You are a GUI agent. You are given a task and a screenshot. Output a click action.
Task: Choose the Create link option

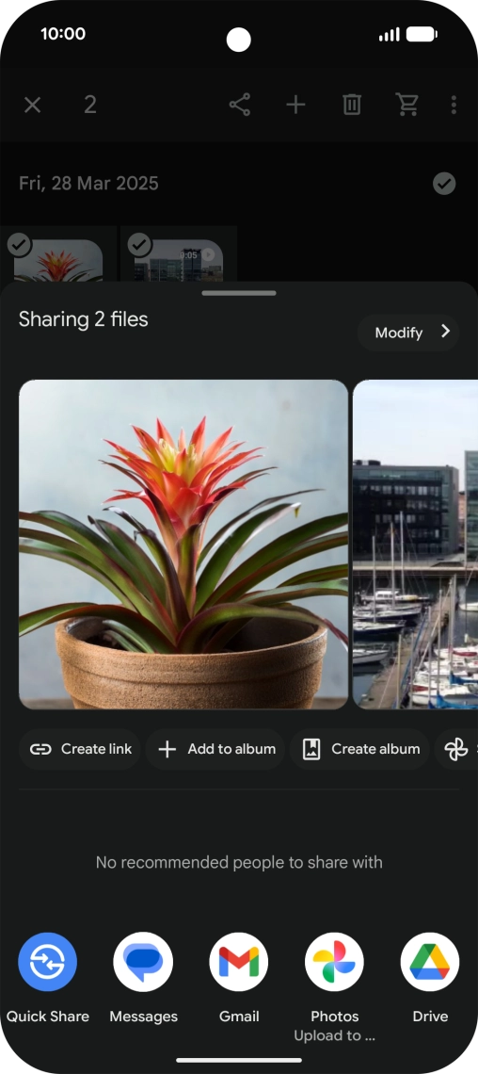80,749
